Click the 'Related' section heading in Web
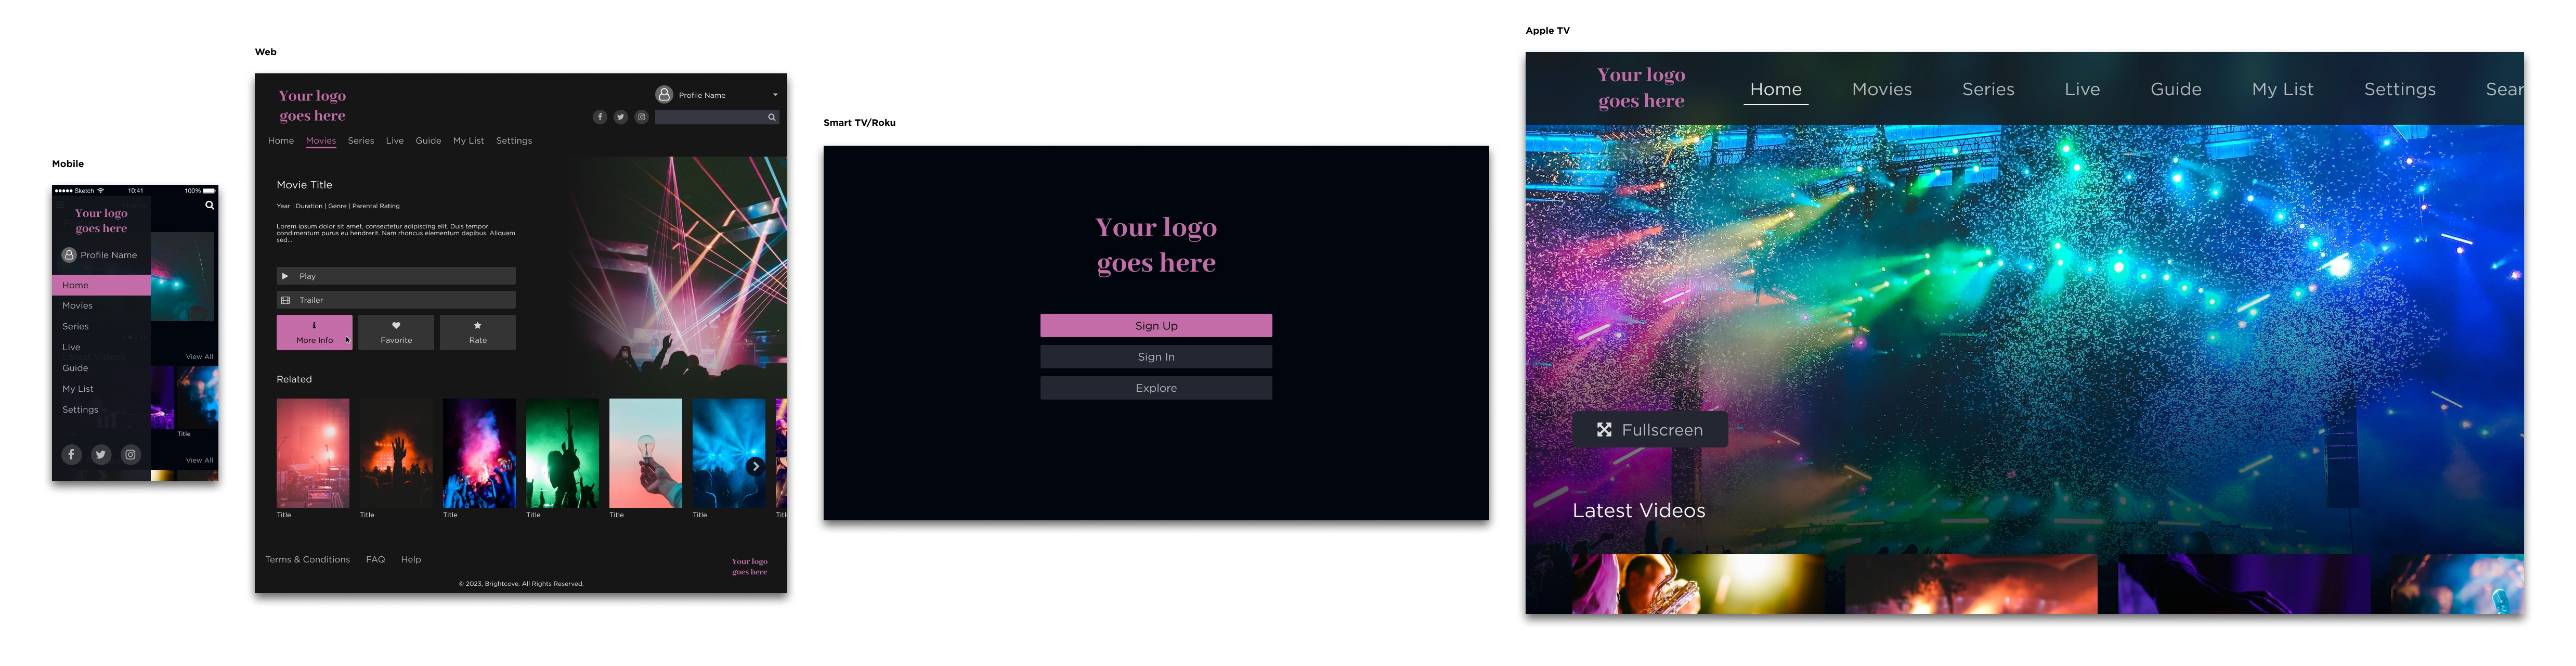 tap(294, 380)
